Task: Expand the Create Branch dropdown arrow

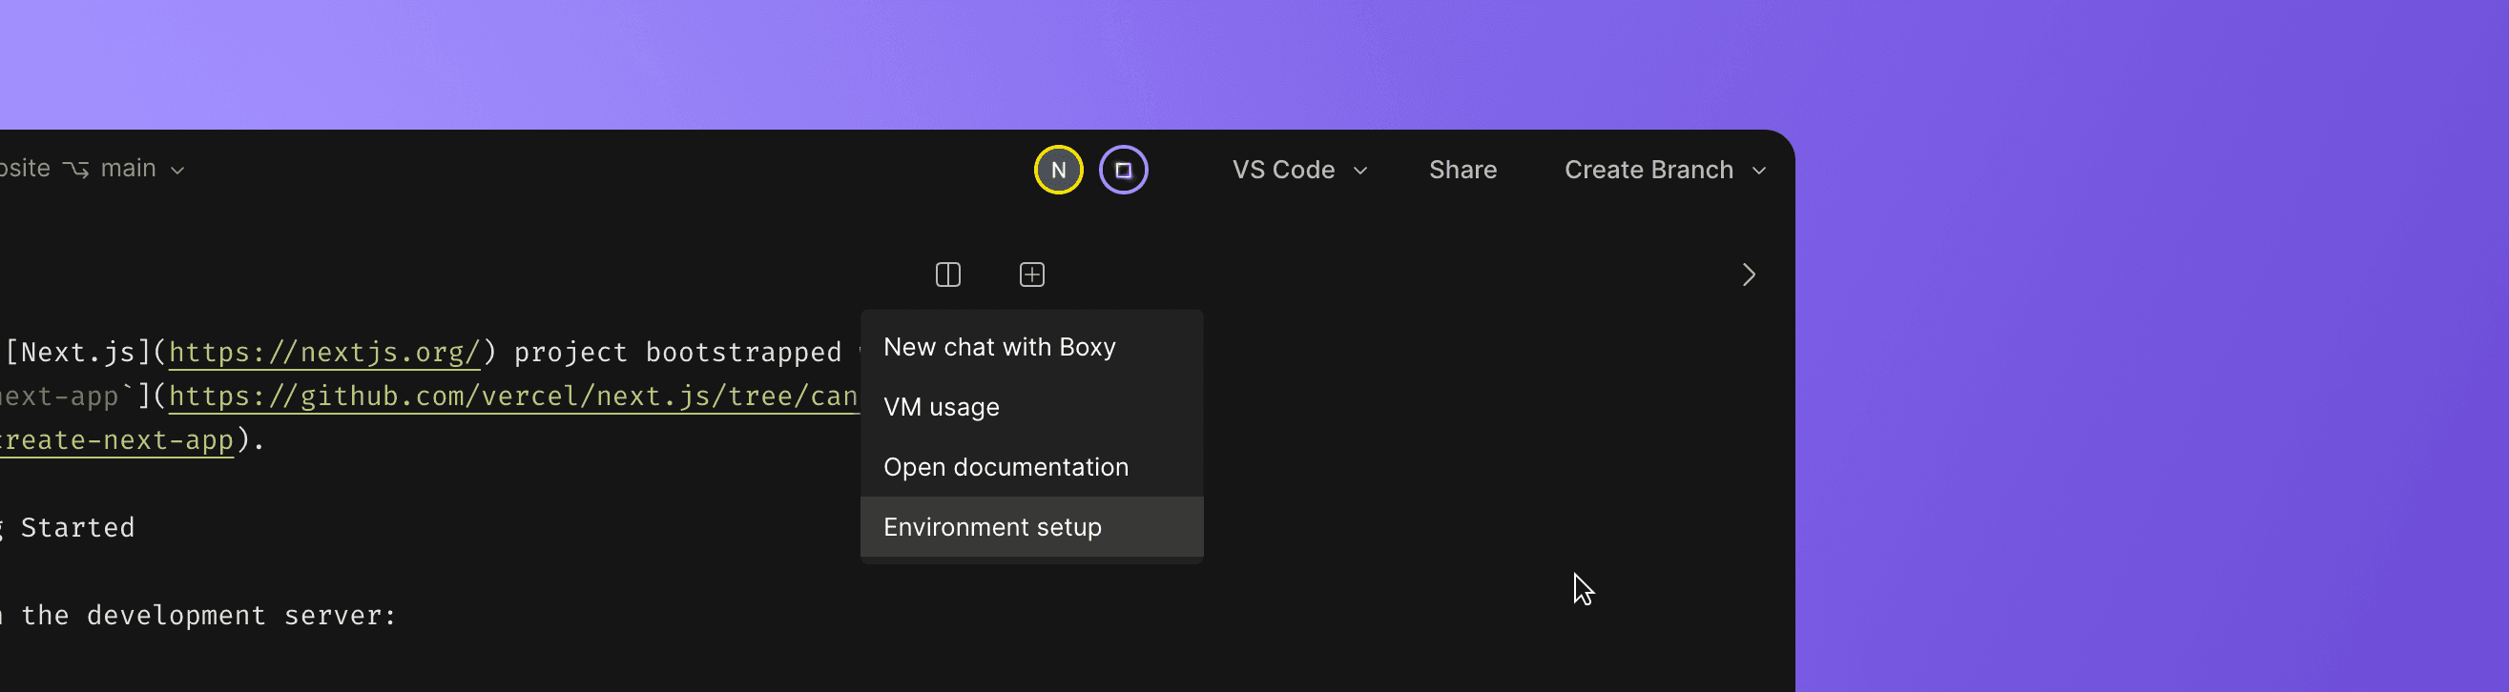Action: (1758, 171)
